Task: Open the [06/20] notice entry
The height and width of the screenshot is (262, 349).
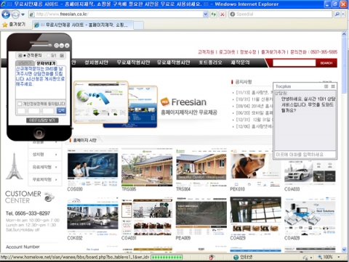Action: coord(254,112)
